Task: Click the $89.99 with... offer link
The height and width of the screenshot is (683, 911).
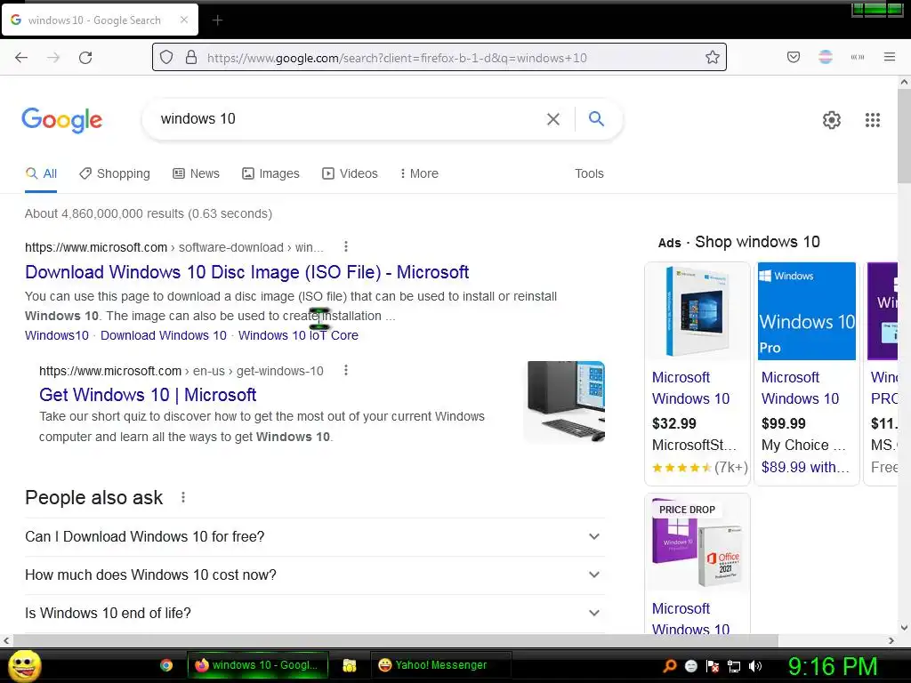Action: click(x=805, y=468)
